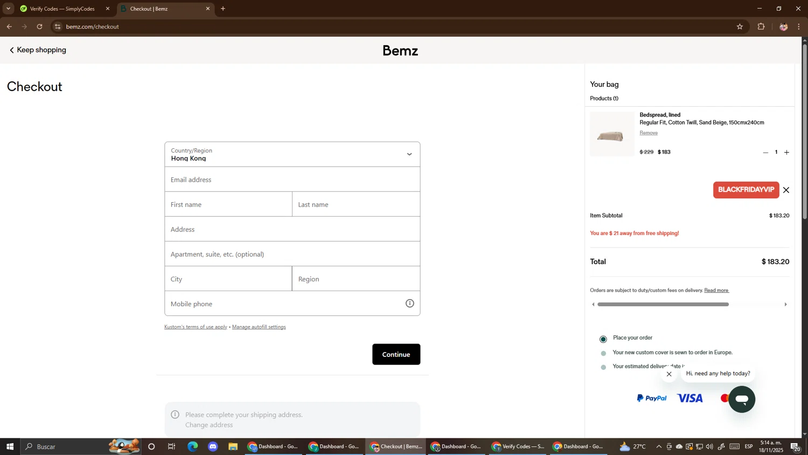Focus the Mobile phone field
The image size is (808, 455).
292,304
